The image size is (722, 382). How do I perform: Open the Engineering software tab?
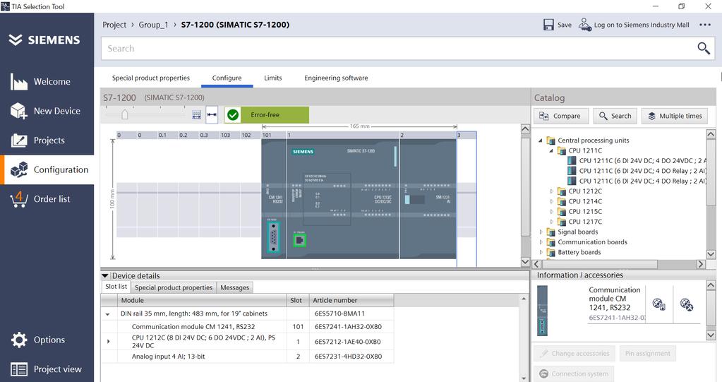336,78
